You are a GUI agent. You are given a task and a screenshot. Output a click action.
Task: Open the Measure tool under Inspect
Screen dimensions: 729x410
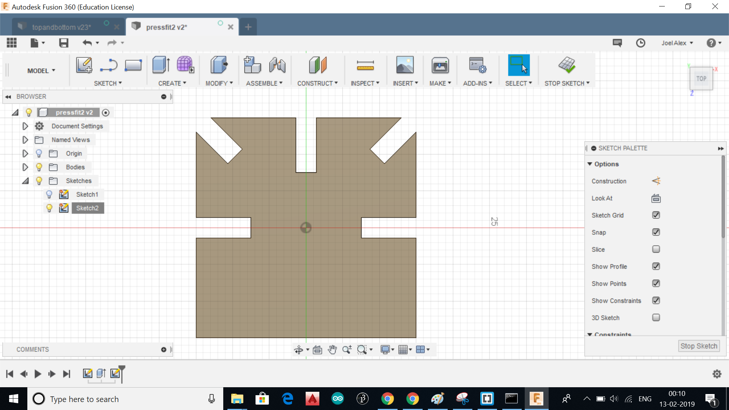click(365, 65)
